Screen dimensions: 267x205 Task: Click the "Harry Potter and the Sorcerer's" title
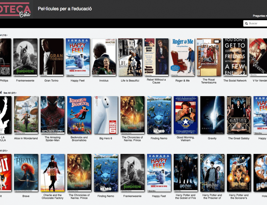[x=239, y=197]
